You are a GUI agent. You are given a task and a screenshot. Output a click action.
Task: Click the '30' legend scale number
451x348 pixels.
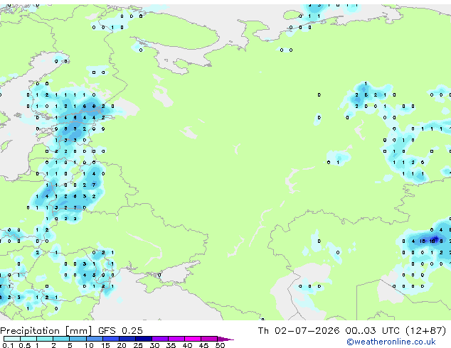(x=154, y=345)
